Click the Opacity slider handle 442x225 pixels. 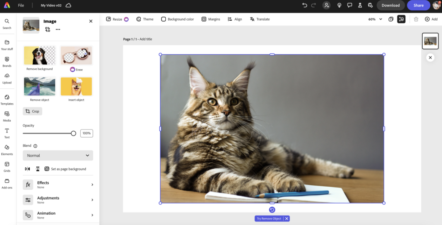73,133
